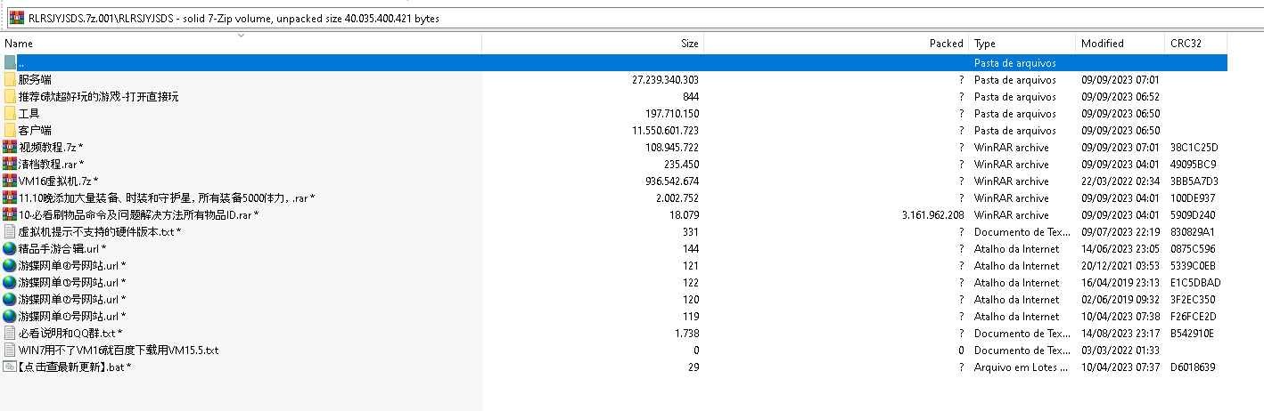Click the 客户端 folder icon
Image resolution: width=1264 pixels, height=411 pixels.
10,131
